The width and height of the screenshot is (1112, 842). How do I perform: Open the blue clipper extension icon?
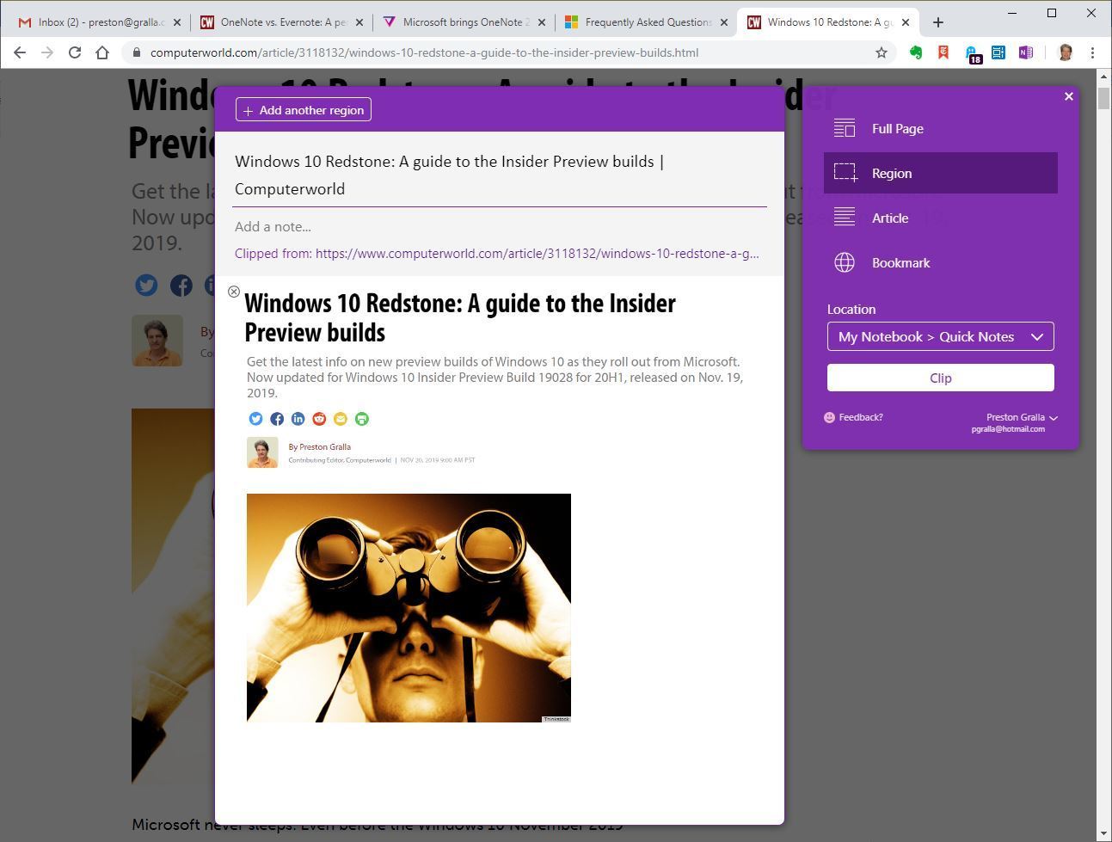tap(998, 52)
